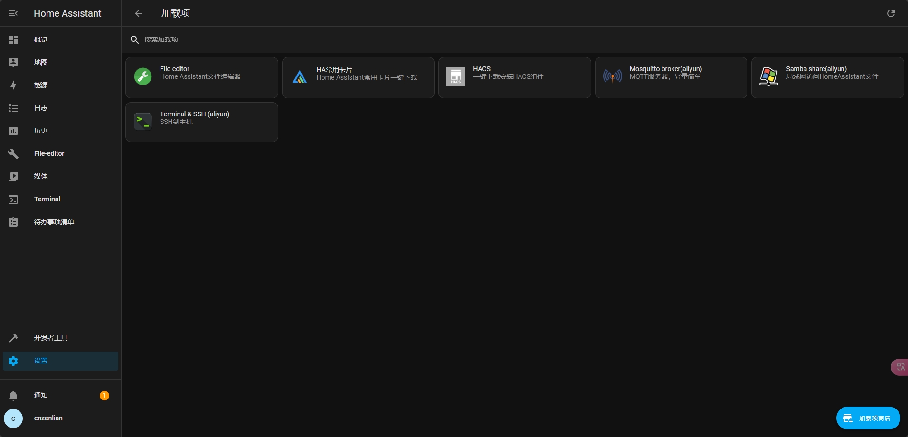Click 'Home Assistant文件编辑器' description text
This screenshot has height=437, width=908.
tap(200, 76)
